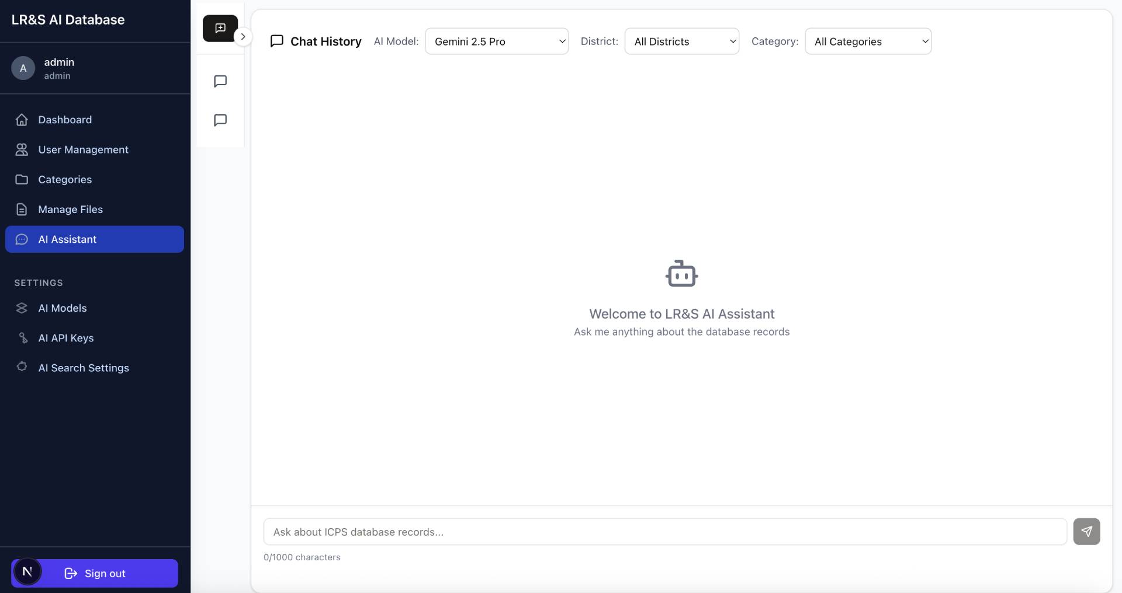The width and height of the screenshot is (1122, 593).
Task: Open AI API Keys settings
Action: click(x=65, y=338)
